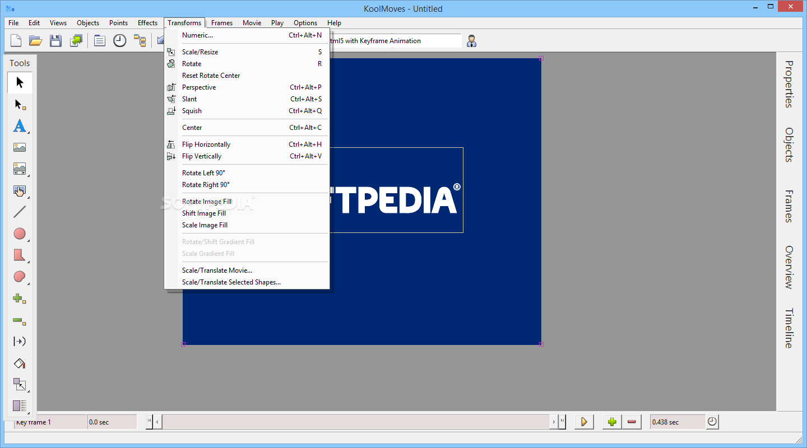The height and width of the screenshot is (448, 807).
Task: Select the remove points tool with green minus
Action: tap(20, 320)
